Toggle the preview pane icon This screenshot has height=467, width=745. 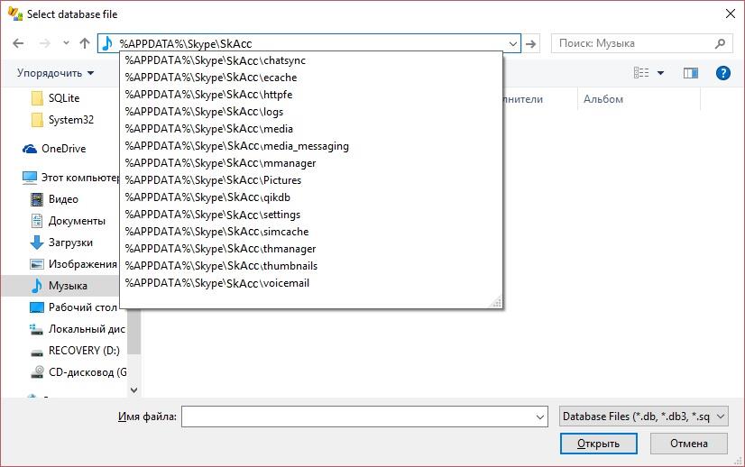tap(691, 73)
